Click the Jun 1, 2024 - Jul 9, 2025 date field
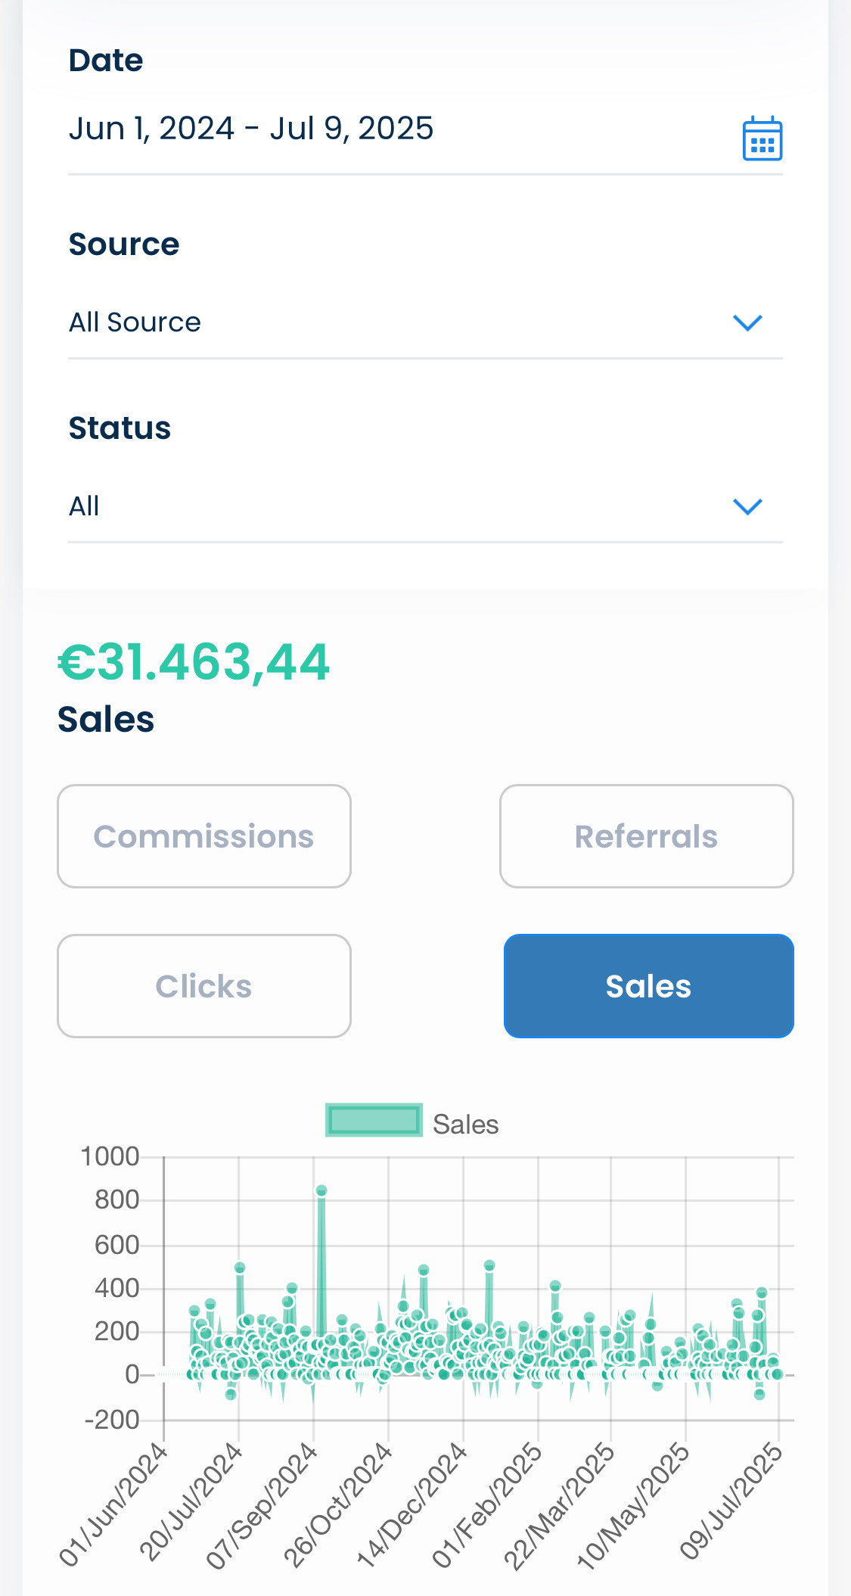Image resolution: width=851 pixels, height=1596 pixels. pyautogui.click(x=251, y=129)
